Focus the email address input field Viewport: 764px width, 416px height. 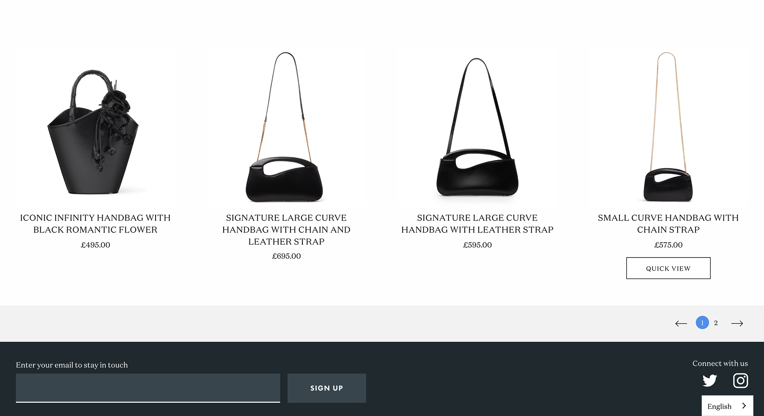[x=148, y=388]
